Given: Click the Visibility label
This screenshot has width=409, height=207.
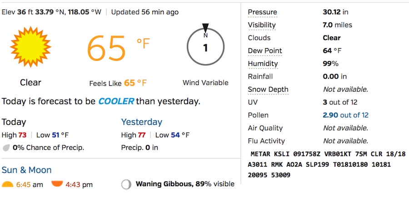Looking at the screenshot, I should click(x=262, y=25).
